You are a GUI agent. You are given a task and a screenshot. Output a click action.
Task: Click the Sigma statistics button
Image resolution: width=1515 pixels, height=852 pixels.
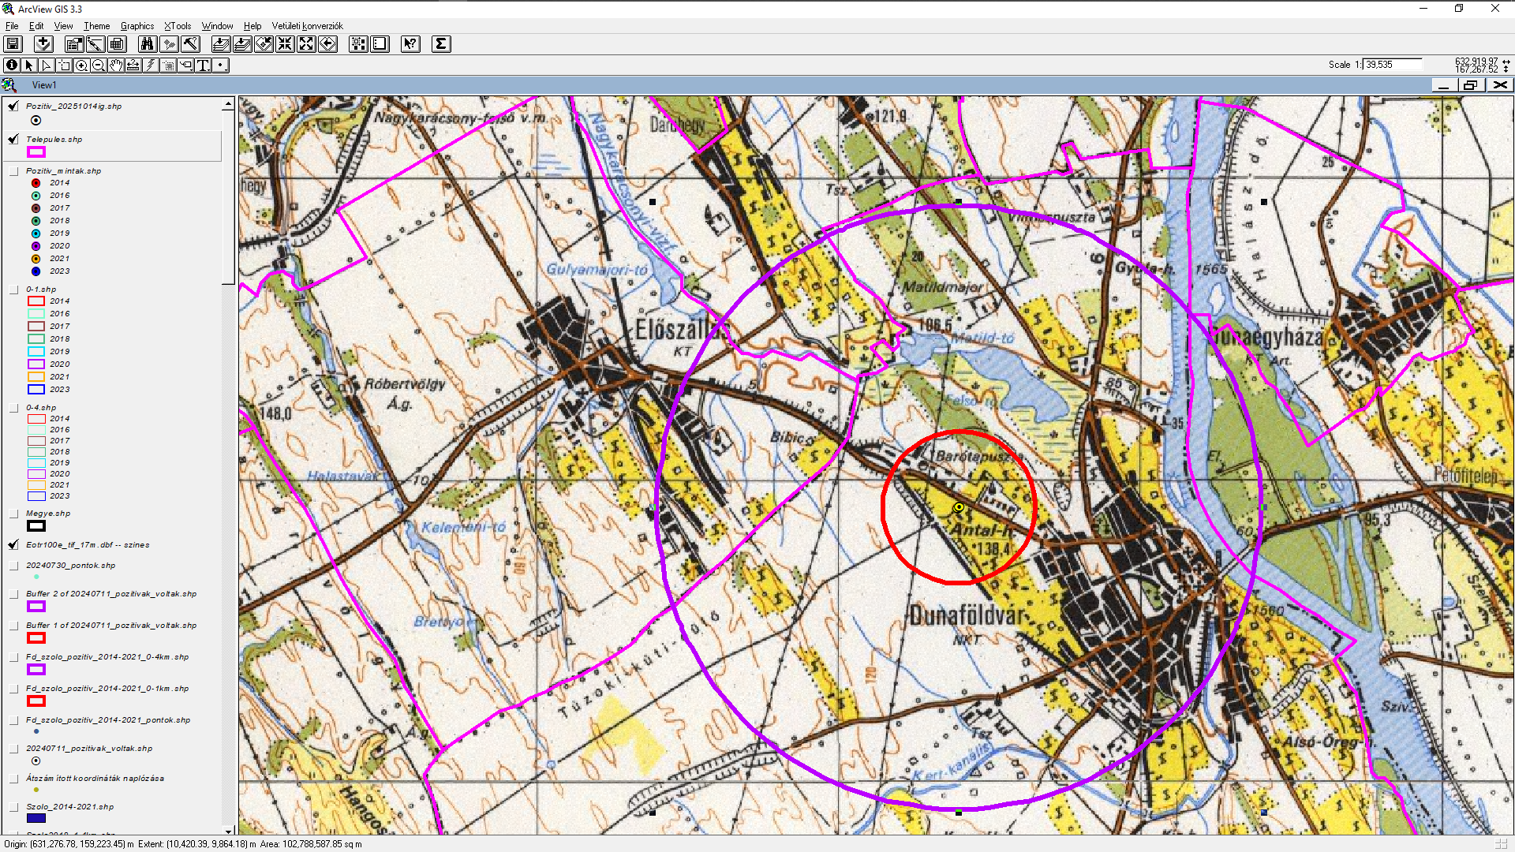441,44
